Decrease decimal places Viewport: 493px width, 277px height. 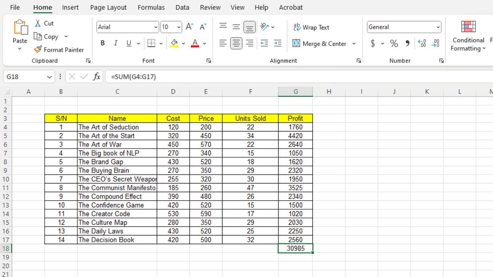pos(435,43)
